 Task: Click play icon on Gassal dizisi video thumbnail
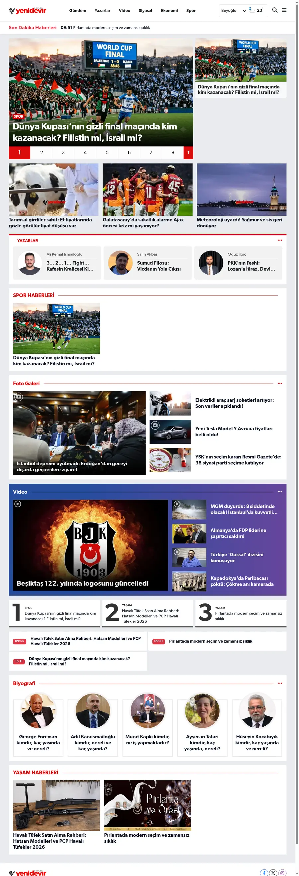click(x=177, y=552)
